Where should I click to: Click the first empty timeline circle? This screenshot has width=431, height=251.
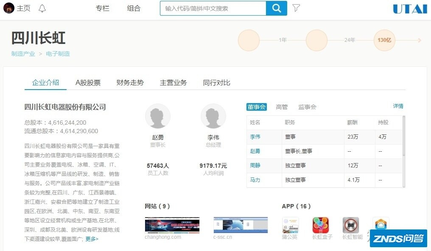point(249,40)
